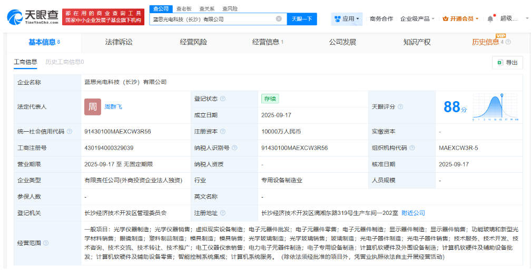Open the 附近公司 link
Screen dimensions: 531x275
coord(413,213)
